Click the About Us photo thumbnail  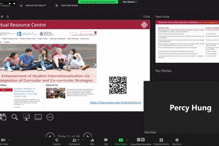(x=55, y=93)
